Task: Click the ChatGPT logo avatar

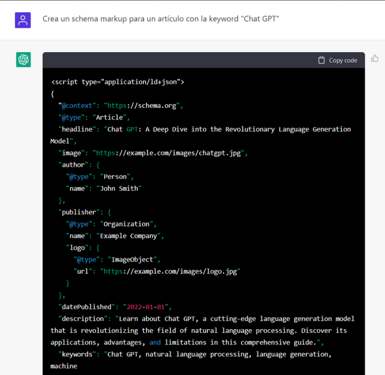Action: 23,60
